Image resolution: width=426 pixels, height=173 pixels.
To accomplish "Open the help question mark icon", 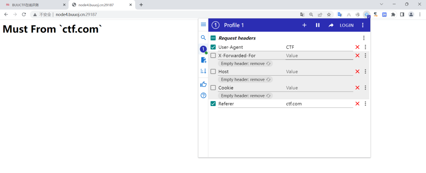I will point(203,95).
